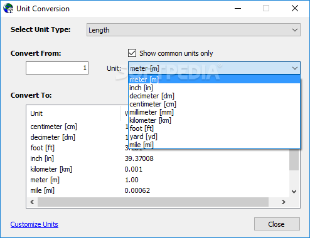Open the Select Unit Type dropdown
Screen dimensions: 310x238
pos(193,30)
